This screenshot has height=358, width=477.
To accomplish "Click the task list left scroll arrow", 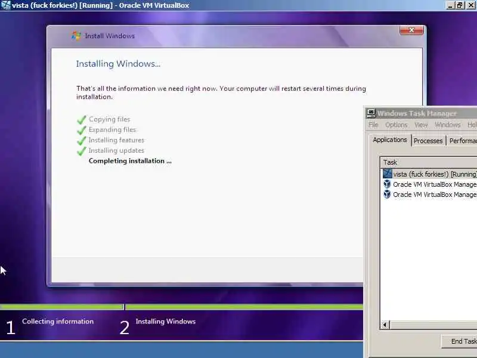I will (x=385, y=325).
